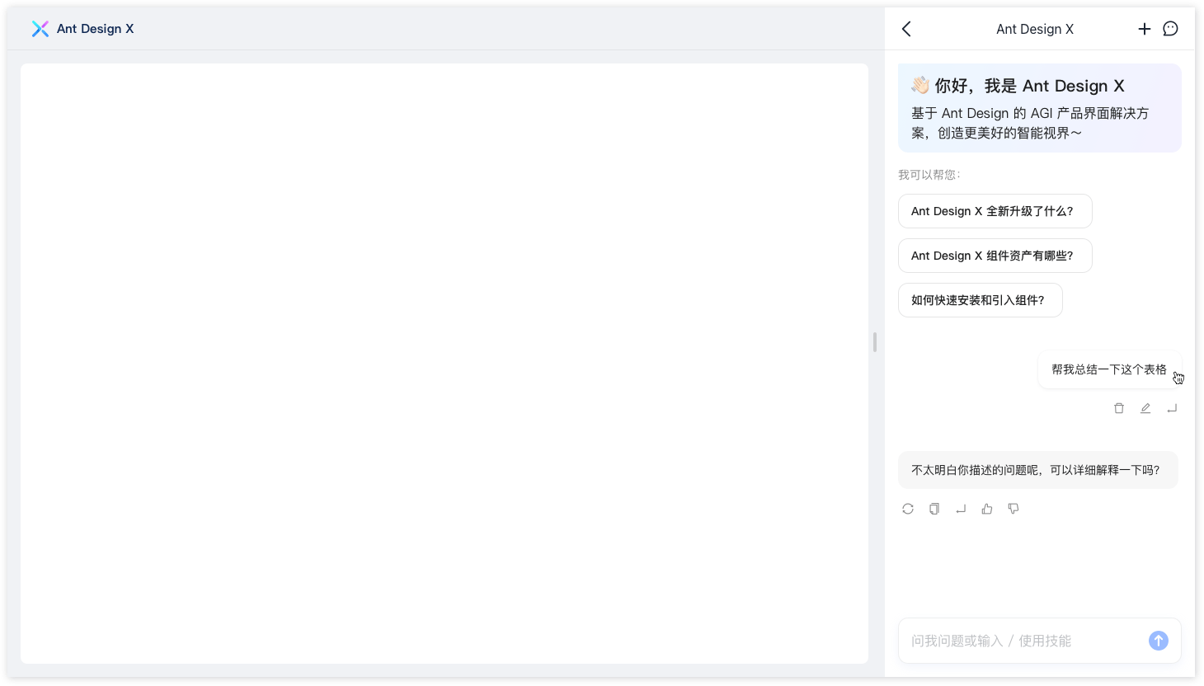1204x686 pixels.
Task: Give the assistant reply a thumbs down
Action: tap(1014, 509)
